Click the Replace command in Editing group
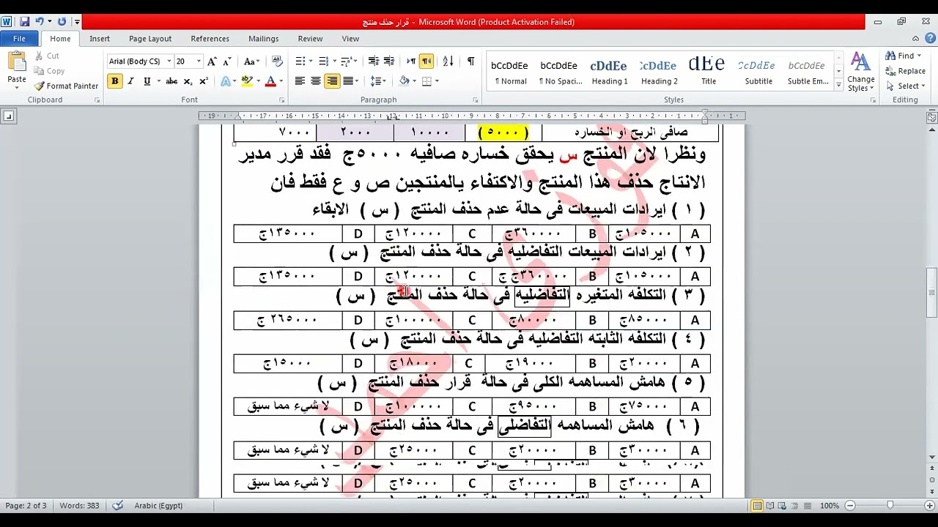The width and height of the screenshot is (938, 527). tap(905, 71)
